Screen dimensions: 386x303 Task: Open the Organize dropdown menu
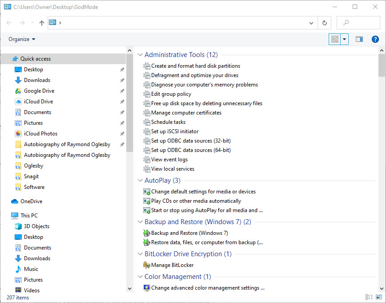tap(22, 39)
